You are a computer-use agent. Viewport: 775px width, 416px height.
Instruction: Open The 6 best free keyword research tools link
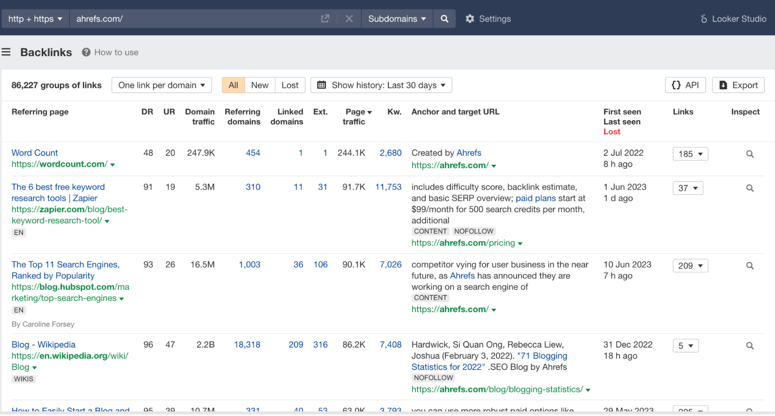point(58,193)
